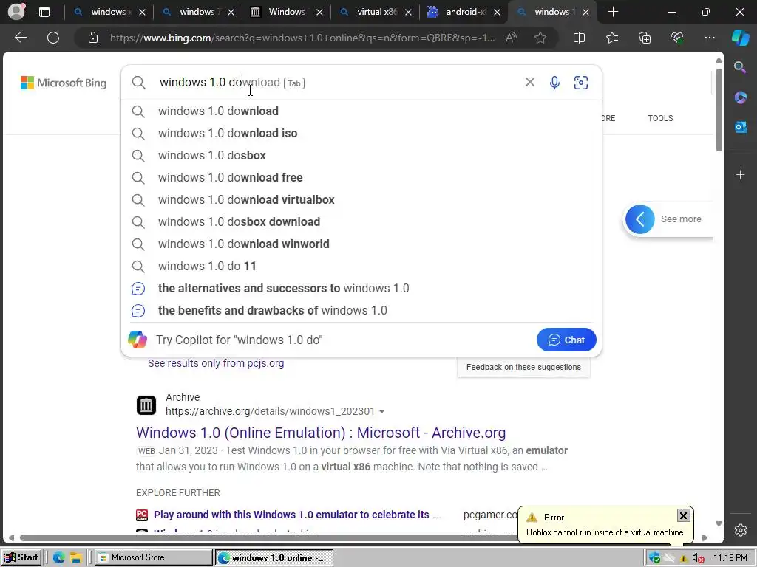Open the sidebar Microsoft 365 icon
This screenshot has width=757, height=567.
(x=740, y=98)
